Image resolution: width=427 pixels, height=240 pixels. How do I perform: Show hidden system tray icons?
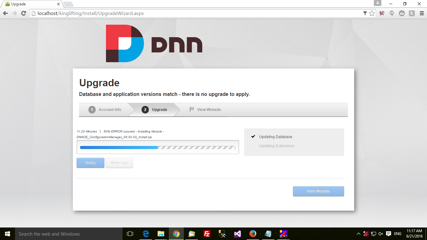[358, 234]
